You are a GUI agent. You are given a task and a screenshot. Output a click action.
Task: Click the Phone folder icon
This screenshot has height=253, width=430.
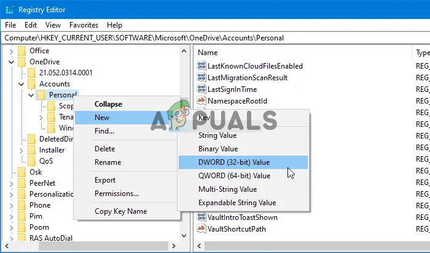pos(21,205)
